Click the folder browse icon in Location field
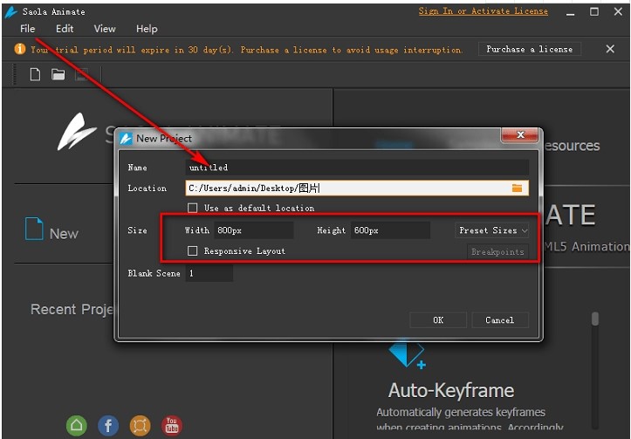This screenshot has height=439, width=631. pos(517,188)
